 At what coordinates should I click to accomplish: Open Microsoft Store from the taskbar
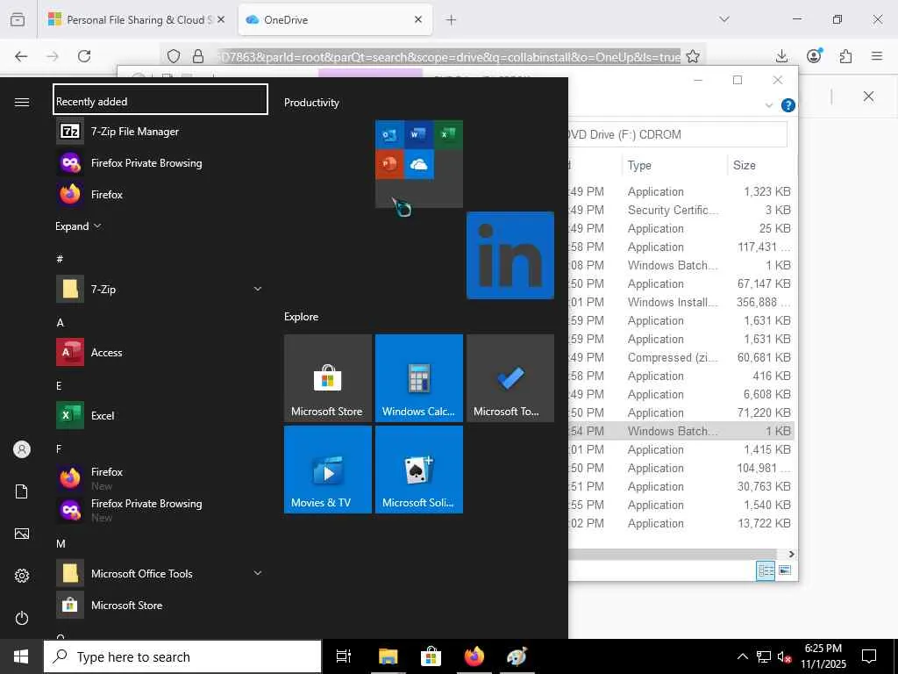click(x=431, y=656)
